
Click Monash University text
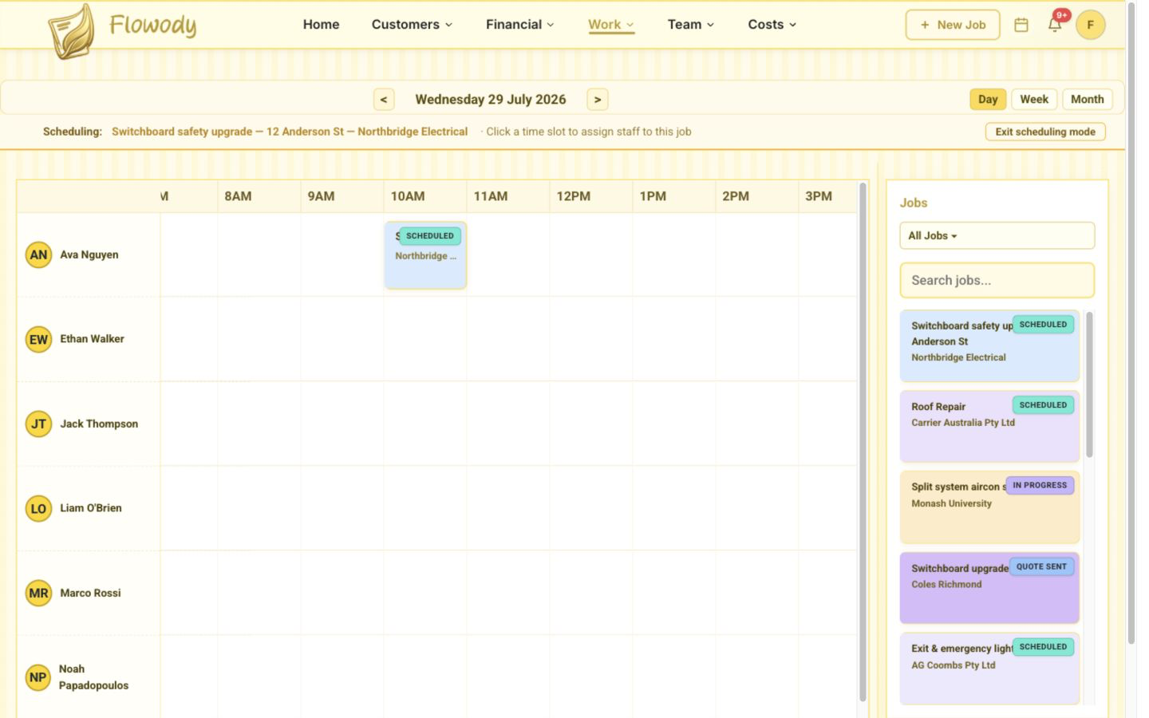[x=951, y=503]
